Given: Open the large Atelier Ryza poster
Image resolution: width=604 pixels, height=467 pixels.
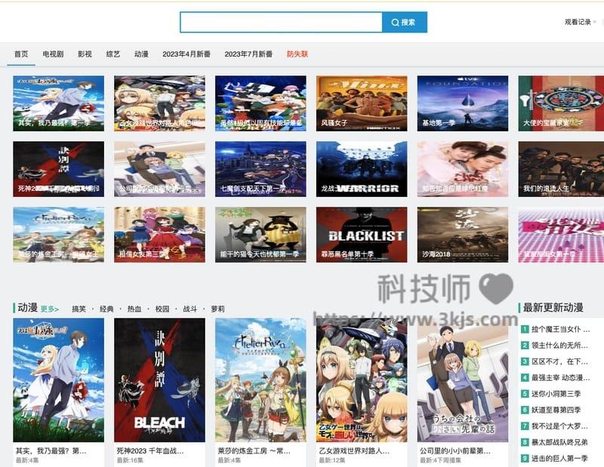Looking at the screenshot, I should (x=260, y=380).
